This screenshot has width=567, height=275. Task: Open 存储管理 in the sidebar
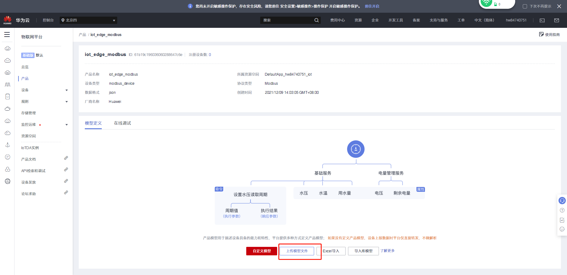coord(28,113)
